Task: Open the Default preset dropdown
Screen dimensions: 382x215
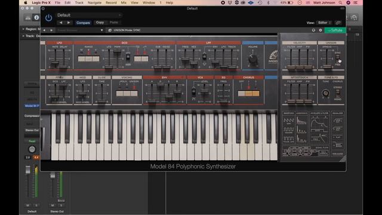Action: 89,15
